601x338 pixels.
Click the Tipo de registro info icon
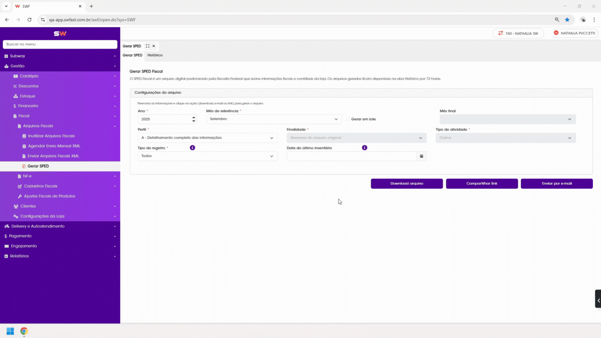click(192, 148)
